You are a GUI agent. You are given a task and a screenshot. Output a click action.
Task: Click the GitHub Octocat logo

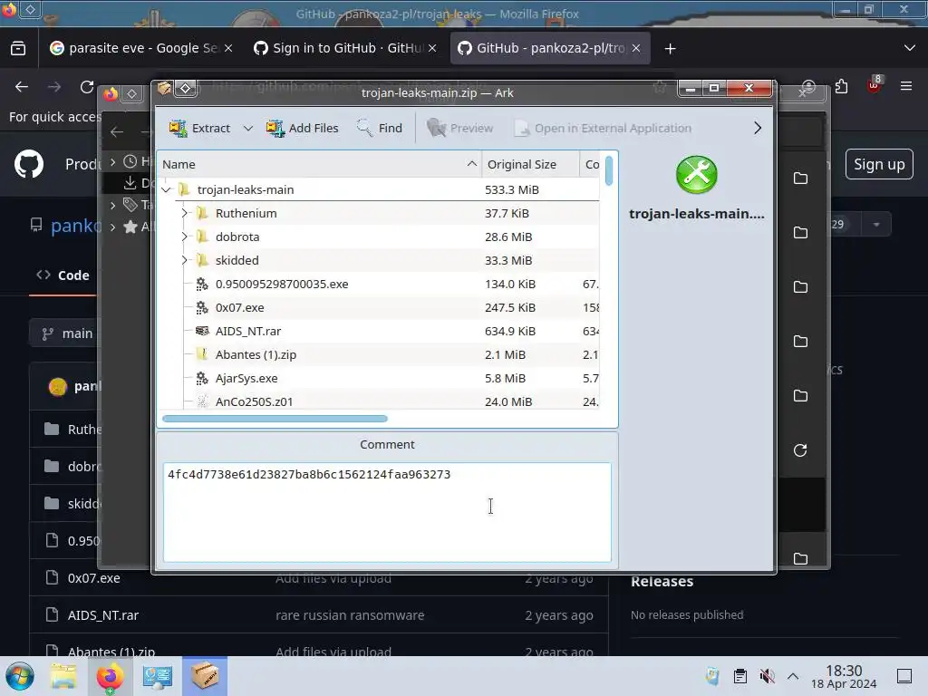(x=29, y=164)
